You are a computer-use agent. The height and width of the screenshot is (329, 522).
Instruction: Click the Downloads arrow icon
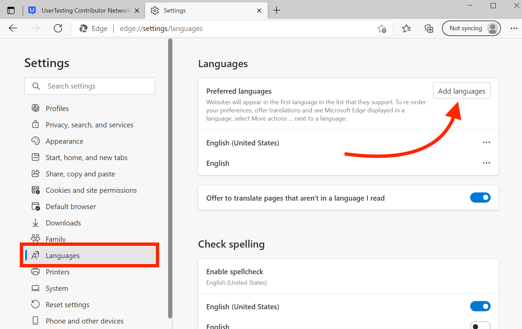(35, 222)
